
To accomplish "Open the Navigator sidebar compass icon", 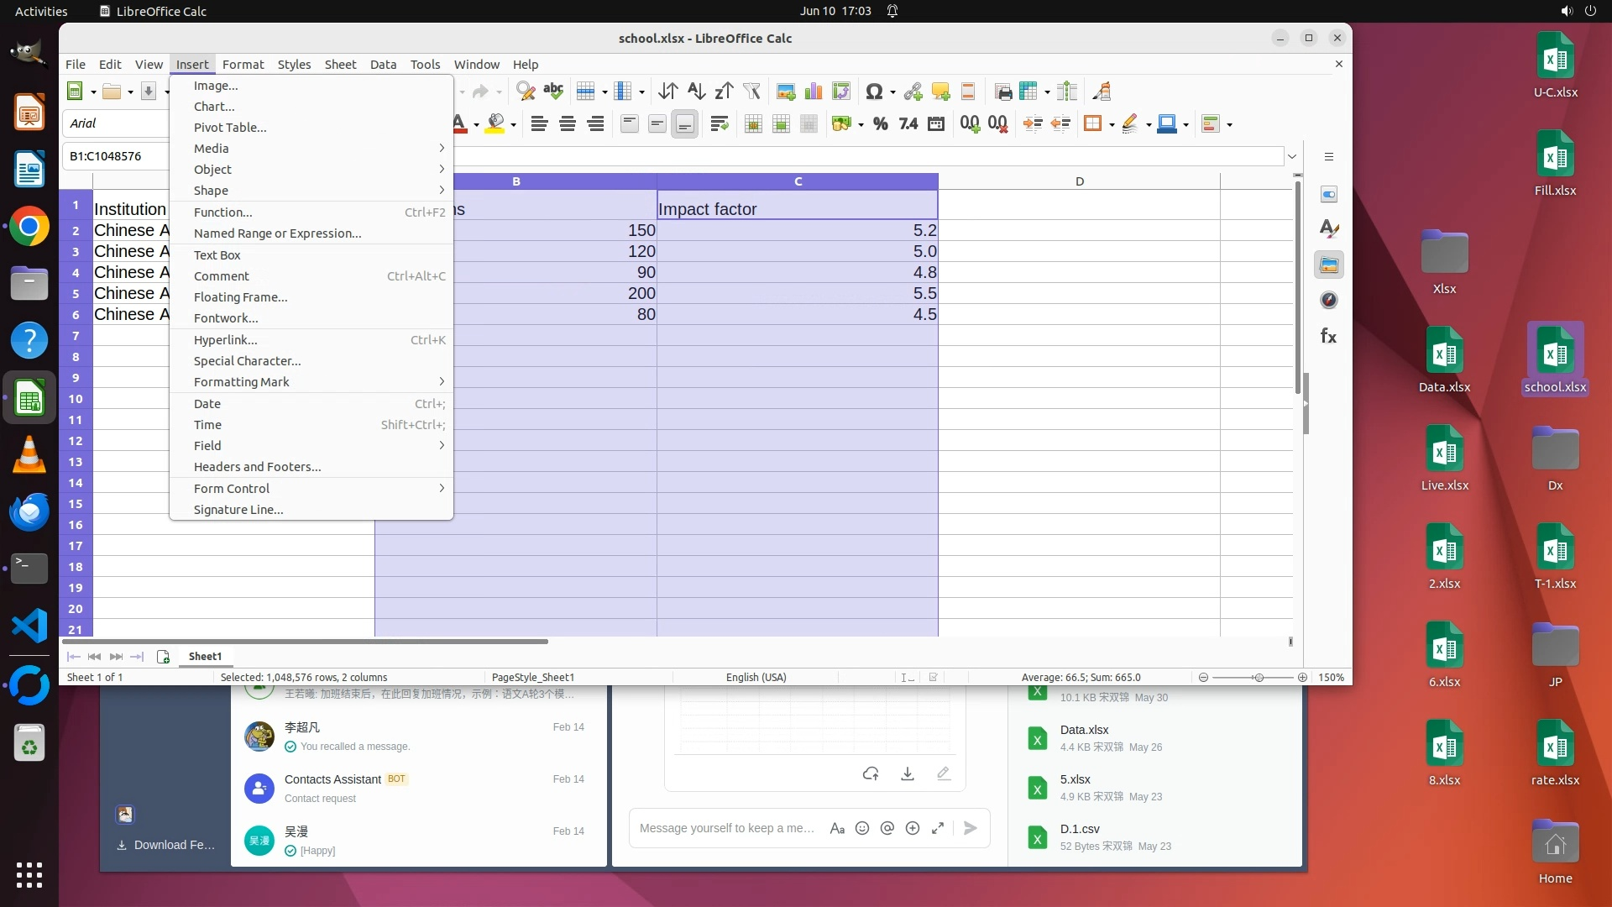I will point(1328,300).
